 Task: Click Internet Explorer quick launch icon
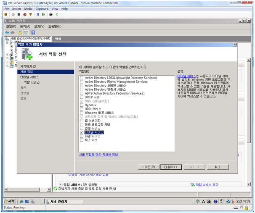click(x=21, y=202)
